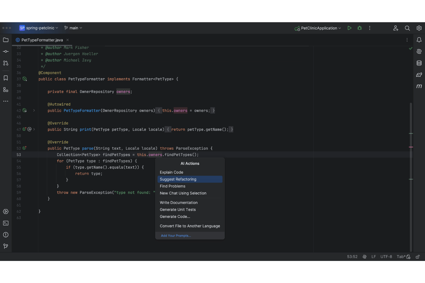The width and height of the screenshot is (425, 283).
Task: Close the PetTypeFormatter.java tab
Action: [x=67, y=40]
